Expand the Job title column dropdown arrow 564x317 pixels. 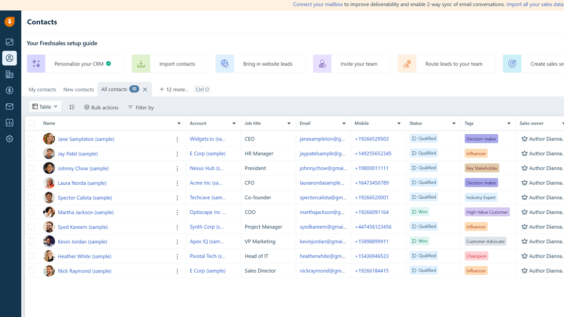coord(289,123)
